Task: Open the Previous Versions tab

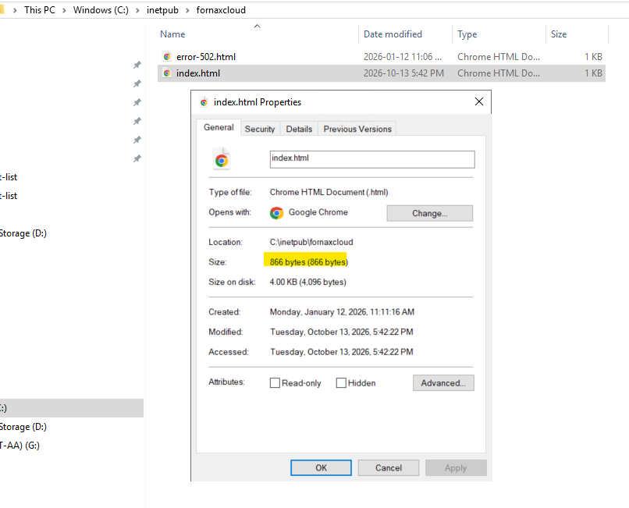Action: pos(357,129)
